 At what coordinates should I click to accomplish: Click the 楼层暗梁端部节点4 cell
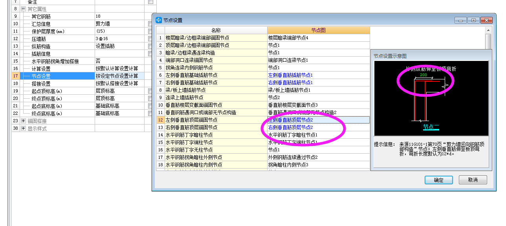pyautogui.click(x=319, y=38)
